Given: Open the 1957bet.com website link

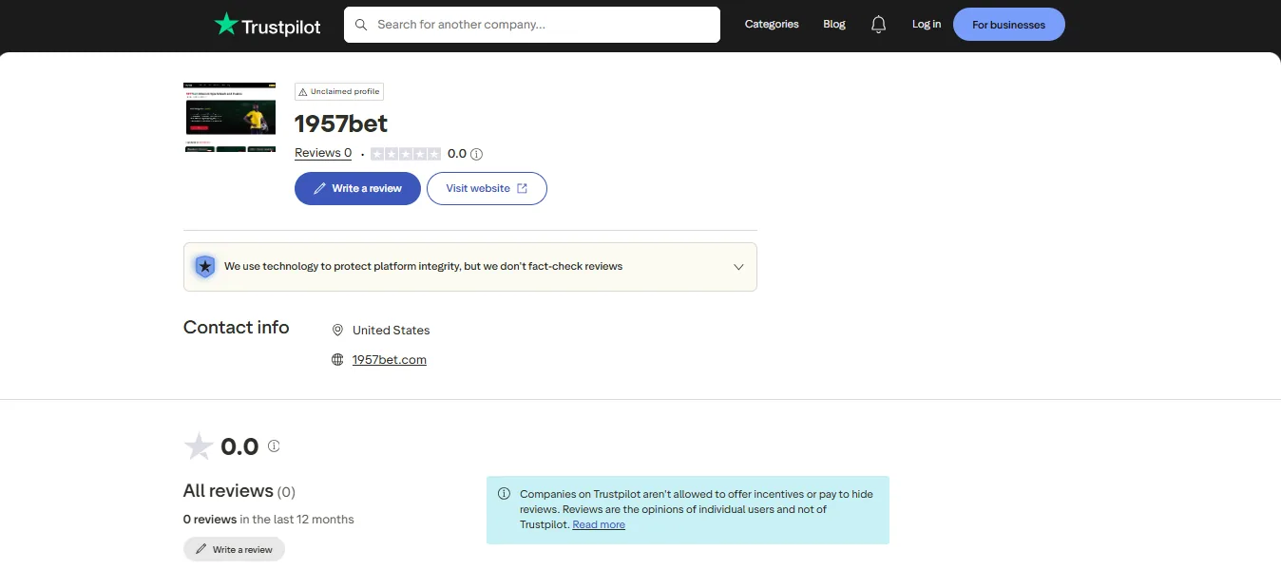Looking at the screenshot, I should click(x=390, y=359).
